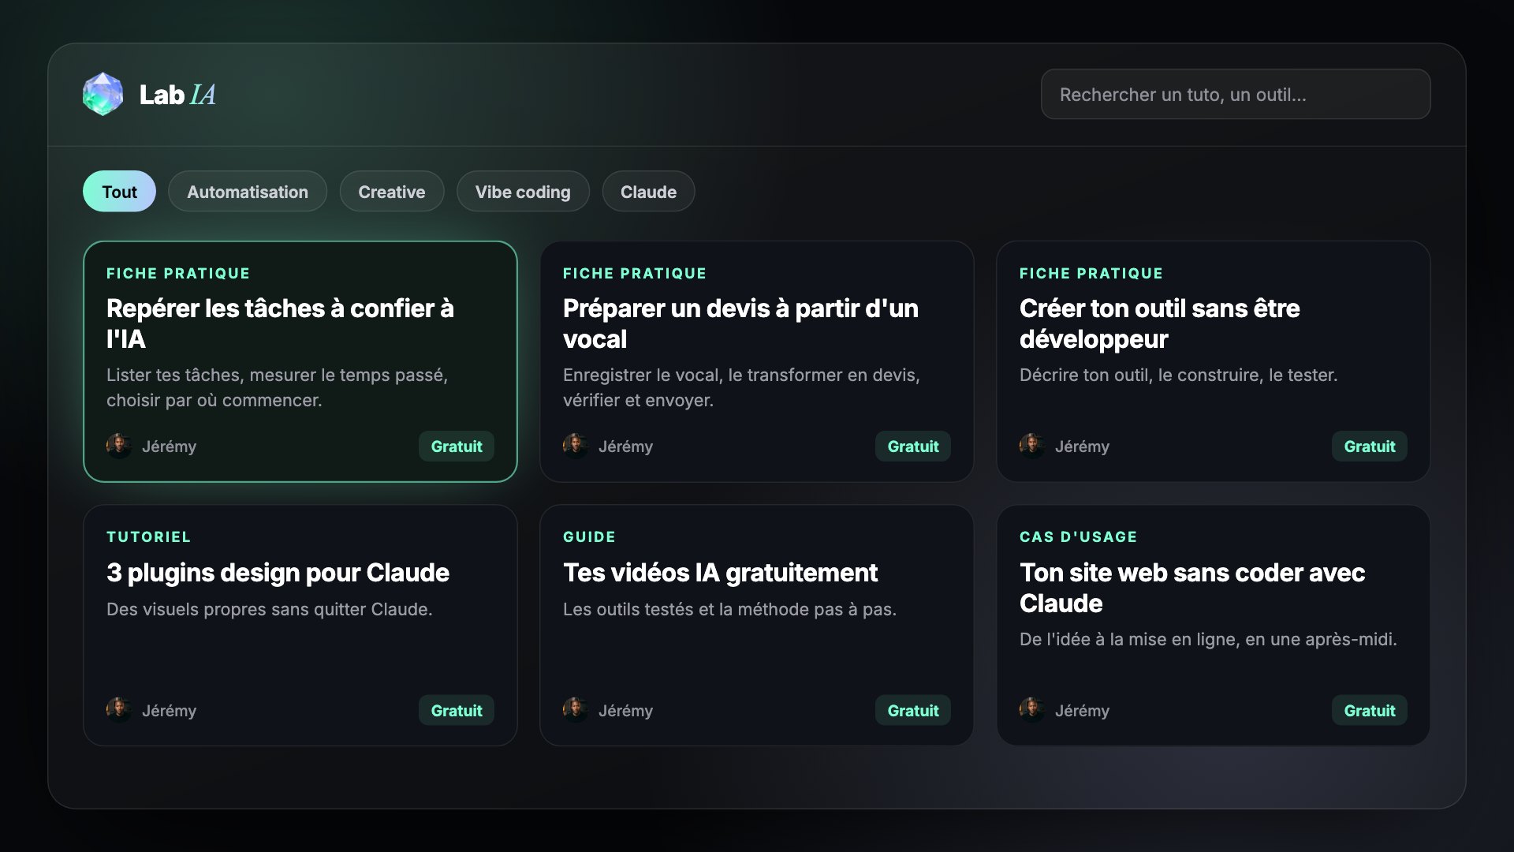
Task: Click description 'Décrire ton outil, le construire, le tester.'
Action: (1179, 376)
